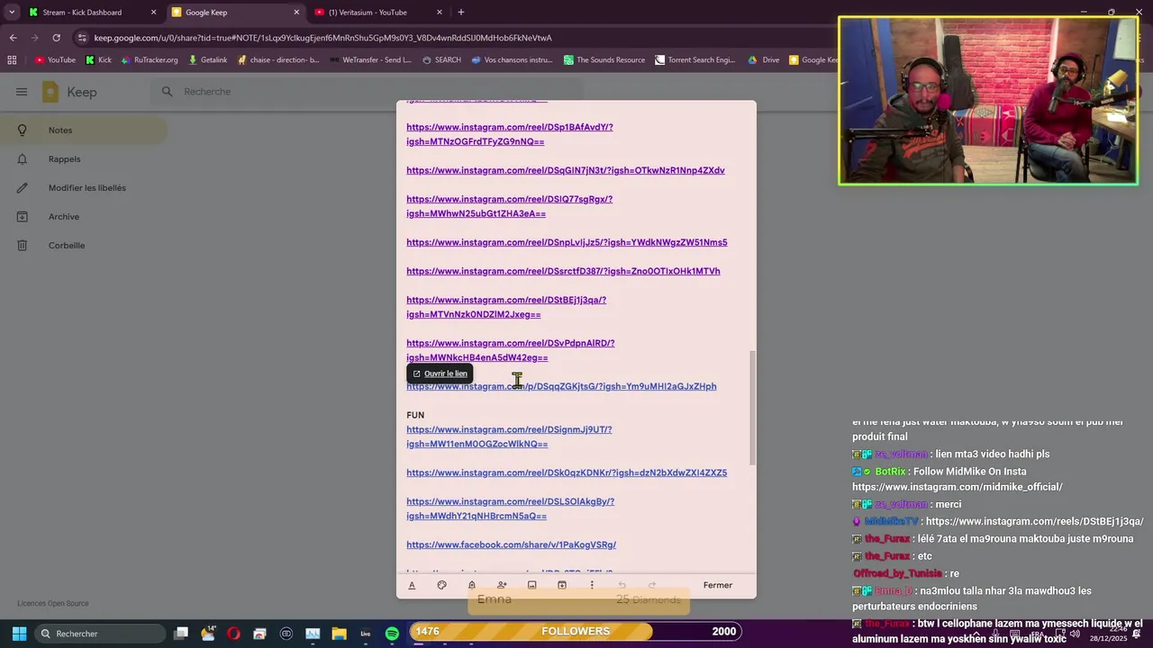Viewport: 1153px width, 648px height.
Task: Open the DSnpLvljJz5 Instagram reel link
Action: click(x=567, y=242)
